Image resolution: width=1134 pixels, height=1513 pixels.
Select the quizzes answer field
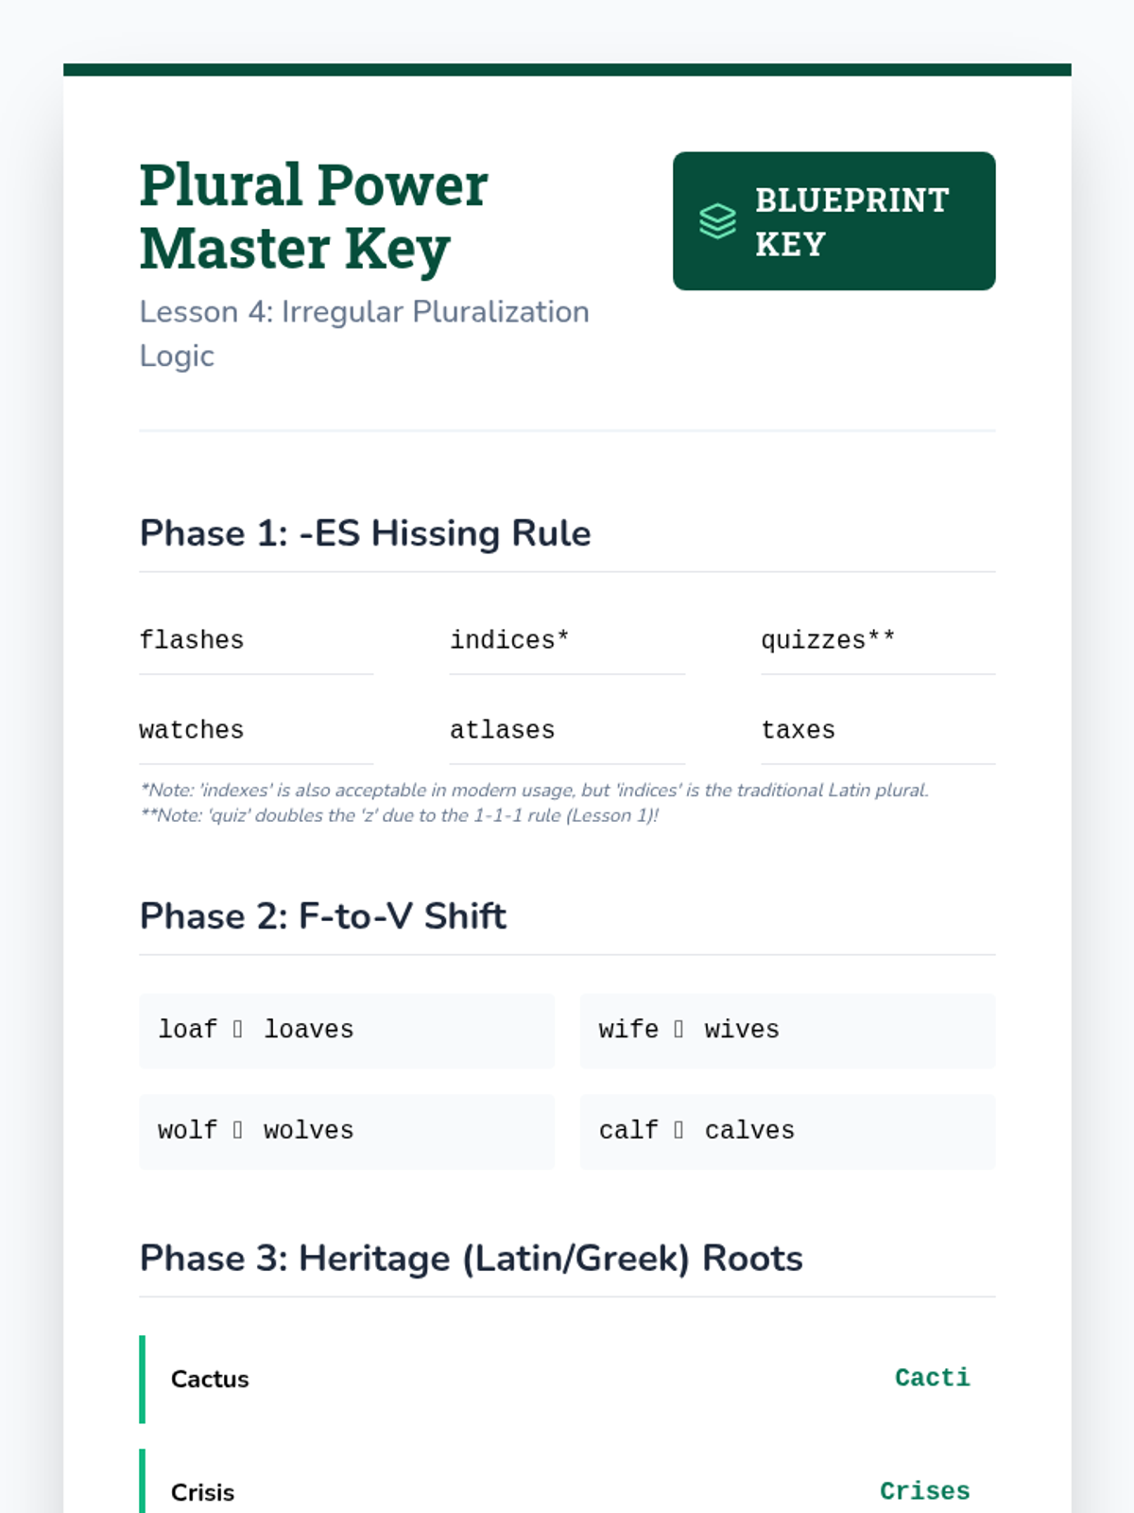click(828, 640)
